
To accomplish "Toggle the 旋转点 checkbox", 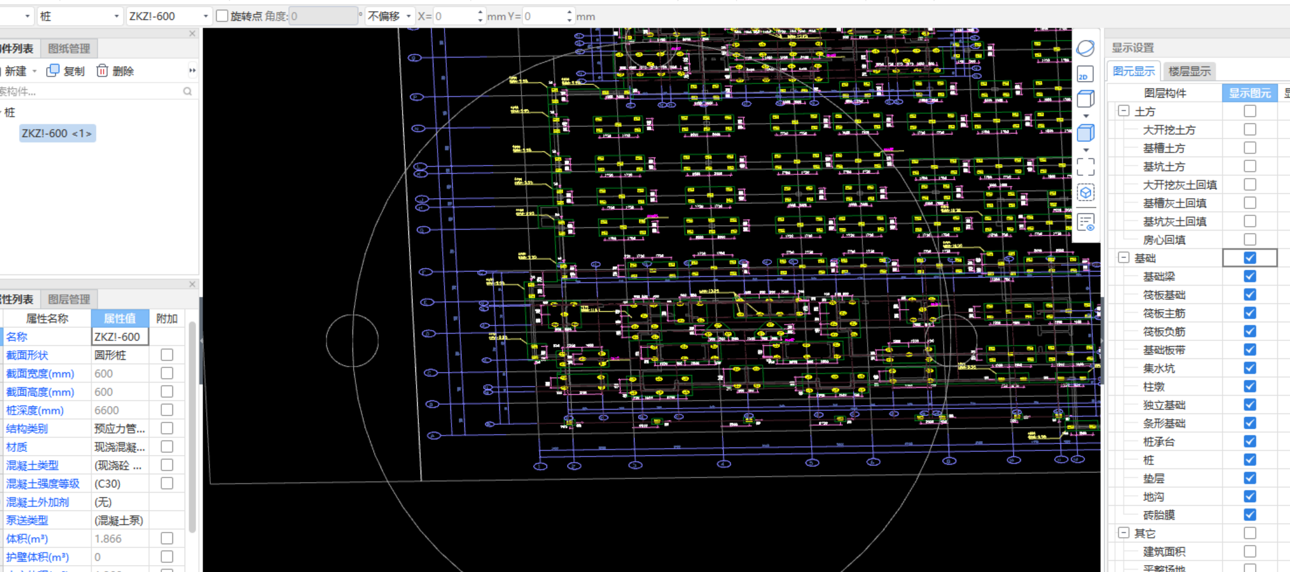I will pyautogui.click(x=222, y=16).
